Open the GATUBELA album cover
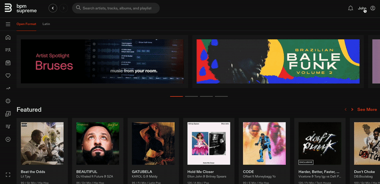This screenshot has height=184, width=380. (153, 143)
